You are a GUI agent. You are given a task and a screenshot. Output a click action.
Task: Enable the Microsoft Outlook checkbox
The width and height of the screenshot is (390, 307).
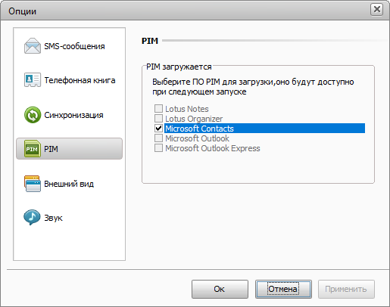point(158,138)
